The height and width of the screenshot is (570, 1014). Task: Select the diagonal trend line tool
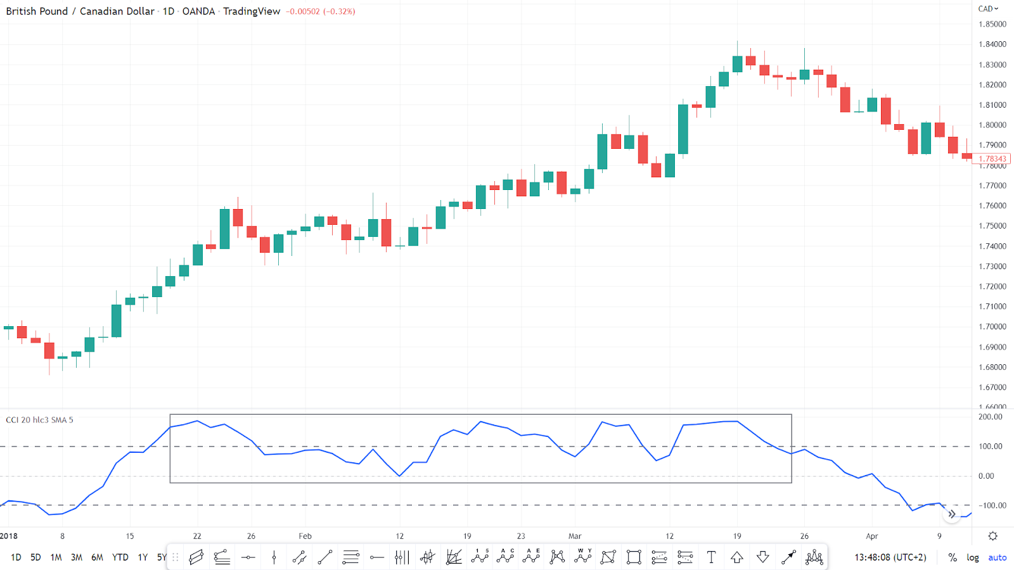point(325,557)
